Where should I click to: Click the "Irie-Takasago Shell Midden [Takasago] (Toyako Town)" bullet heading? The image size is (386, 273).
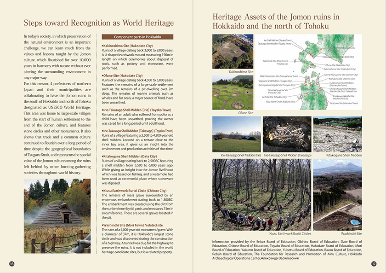[x=137, y=131]
